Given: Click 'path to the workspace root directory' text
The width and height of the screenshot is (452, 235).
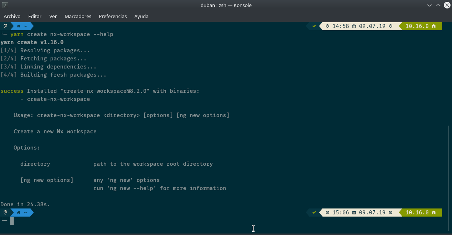Looking at the screenshot, I should click(x=153, y=164).
